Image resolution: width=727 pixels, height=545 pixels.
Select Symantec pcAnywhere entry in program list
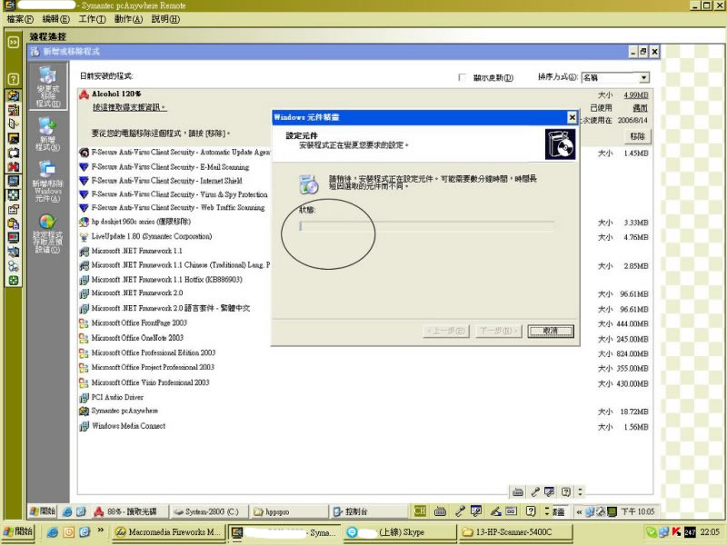(x=119, y=411)
